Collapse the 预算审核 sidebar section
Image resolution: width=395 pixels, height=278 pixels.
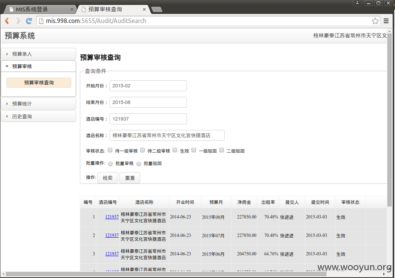38,66
